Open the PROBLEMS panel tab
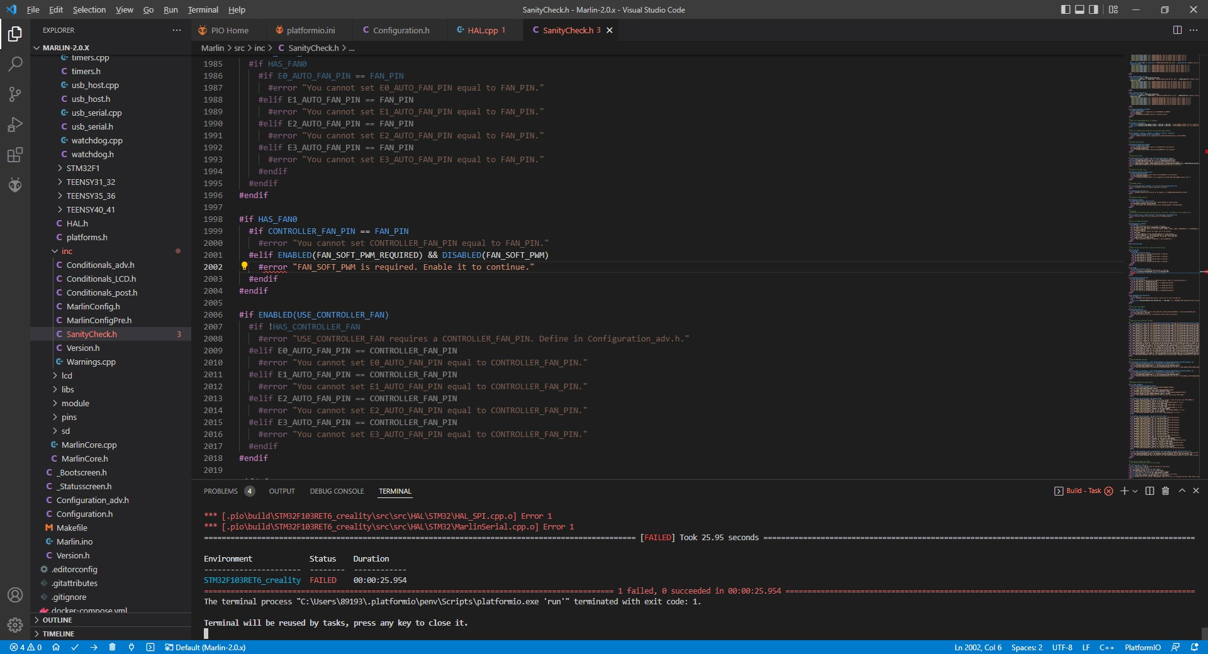The image size is (1208, 654). coord(221,491)
